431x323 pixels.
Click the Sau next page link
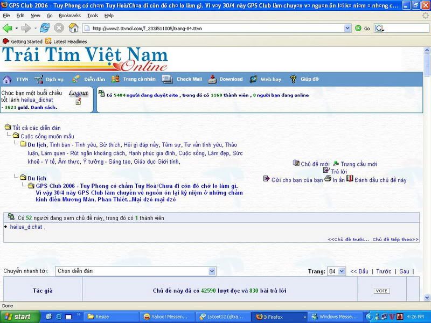tap(404, 271)
